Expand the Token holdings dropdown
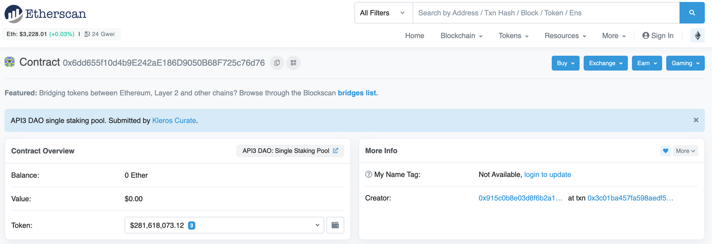 (225, 225)
